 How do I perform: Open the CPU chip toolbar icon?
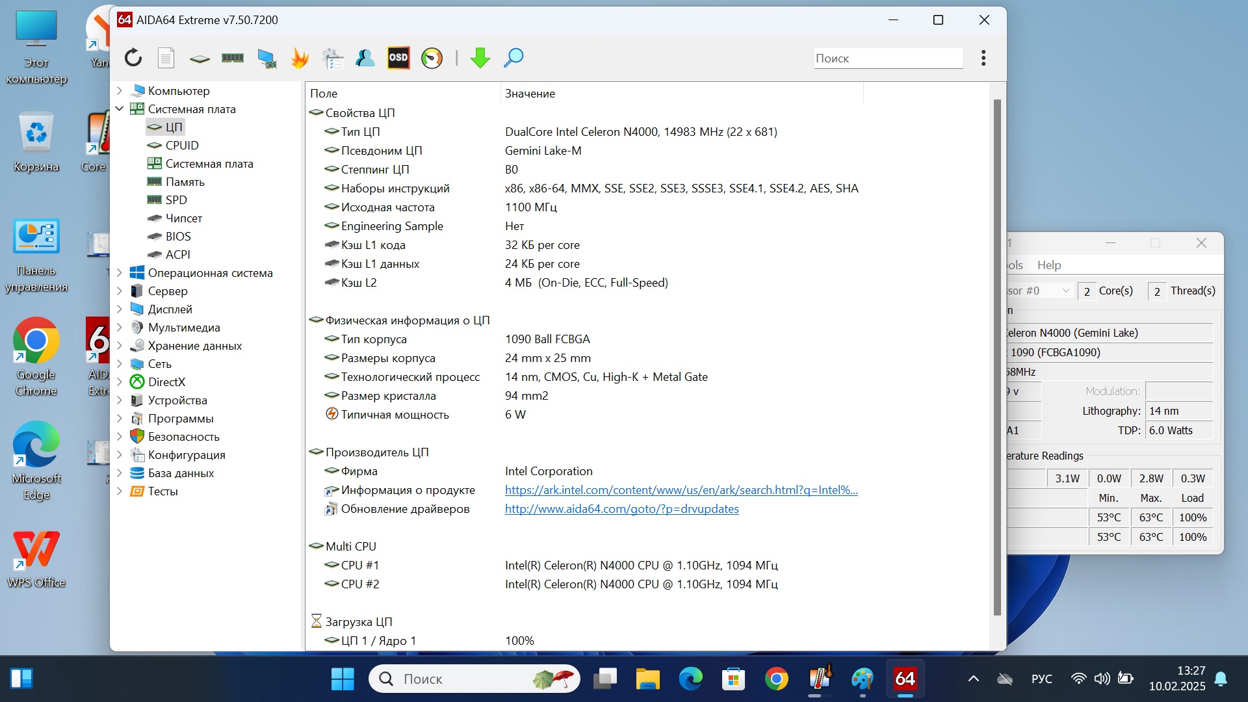point(200,58)
